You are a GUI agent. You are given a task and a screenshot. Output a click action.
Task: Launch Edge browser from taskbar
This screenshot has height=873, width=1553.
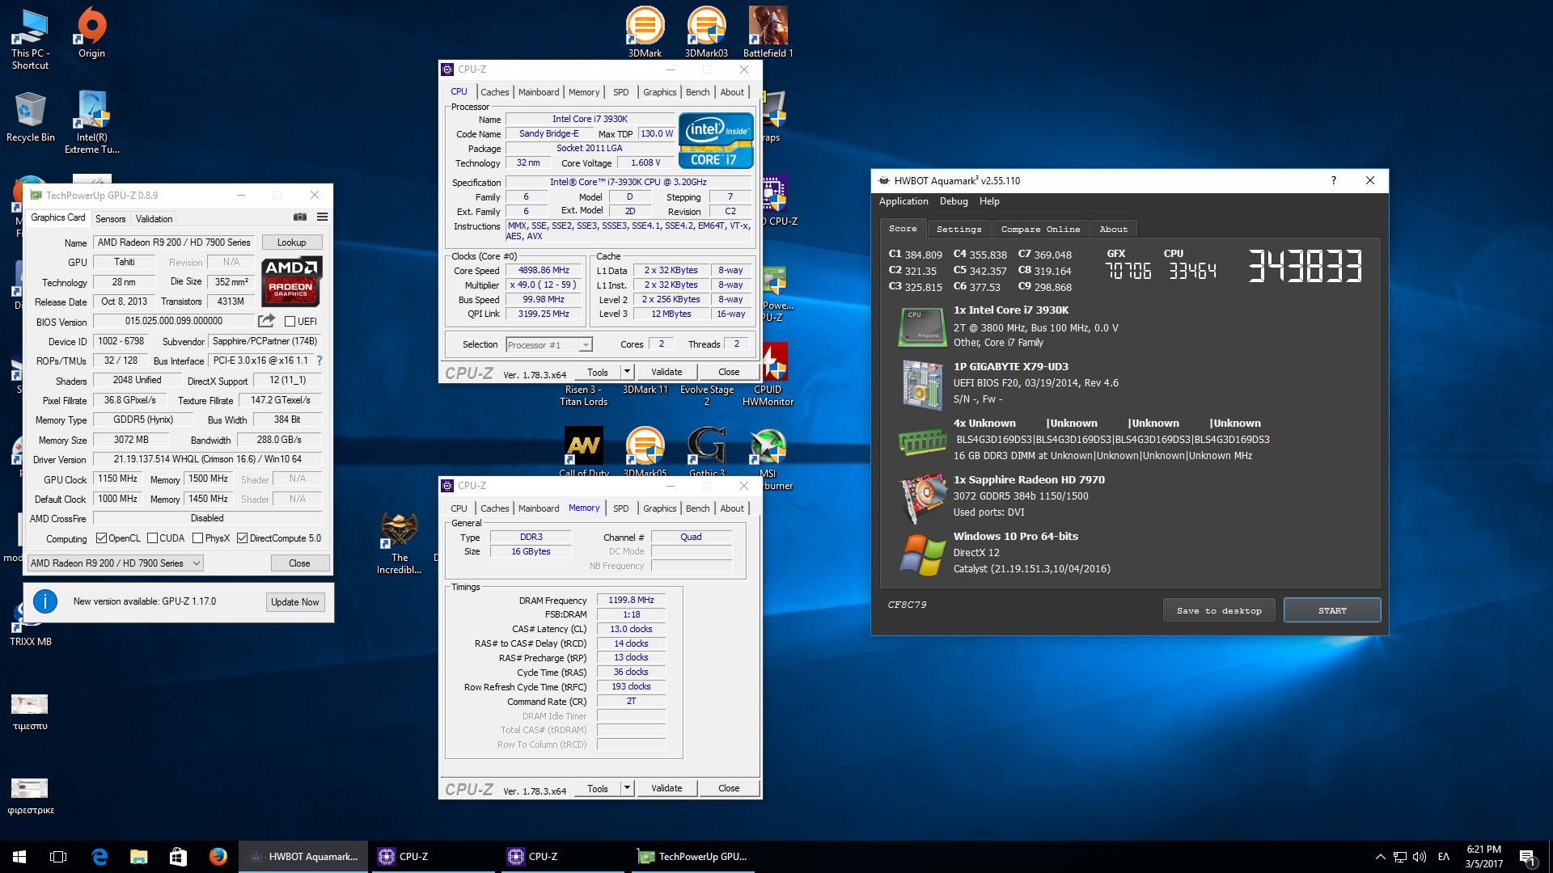click(x=99, y=857)
